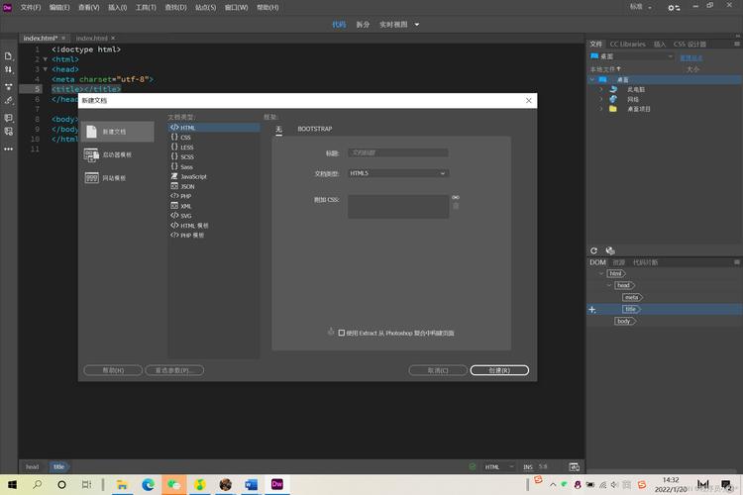Click the Dreamweaver Dw logo in title bar
743x495 pixels.
pyautogui.click(x=7, y=7)
